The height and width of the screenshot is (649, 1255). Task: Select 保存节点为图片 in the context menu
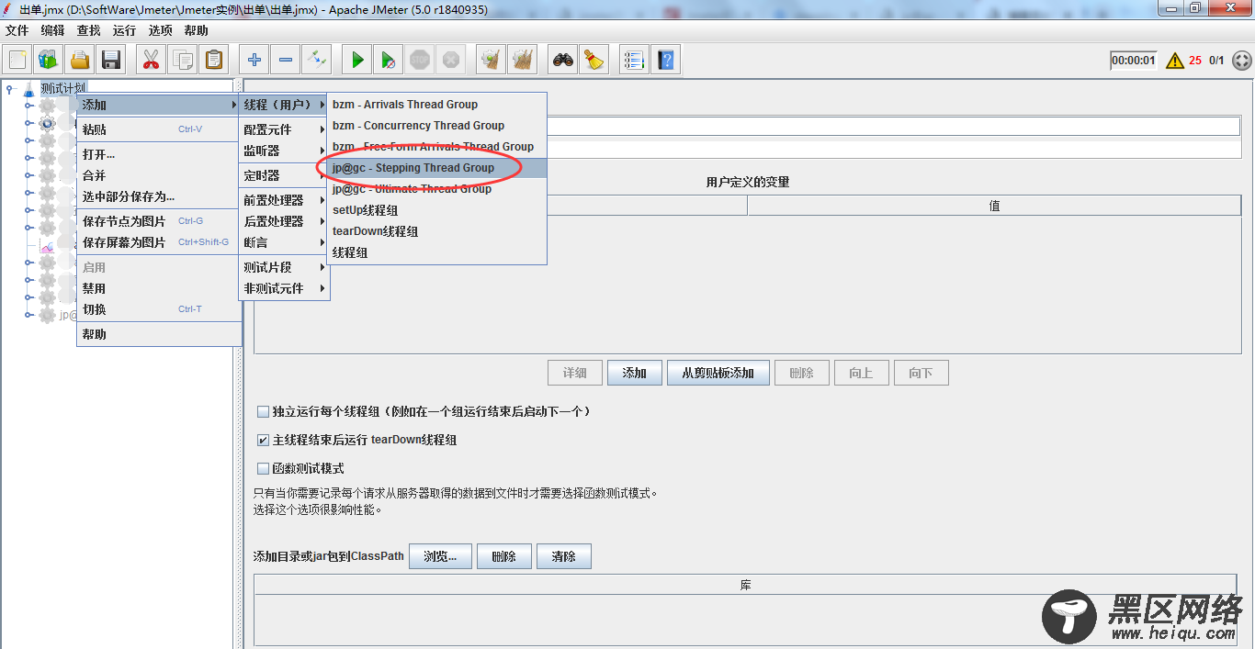coord(158,221)
